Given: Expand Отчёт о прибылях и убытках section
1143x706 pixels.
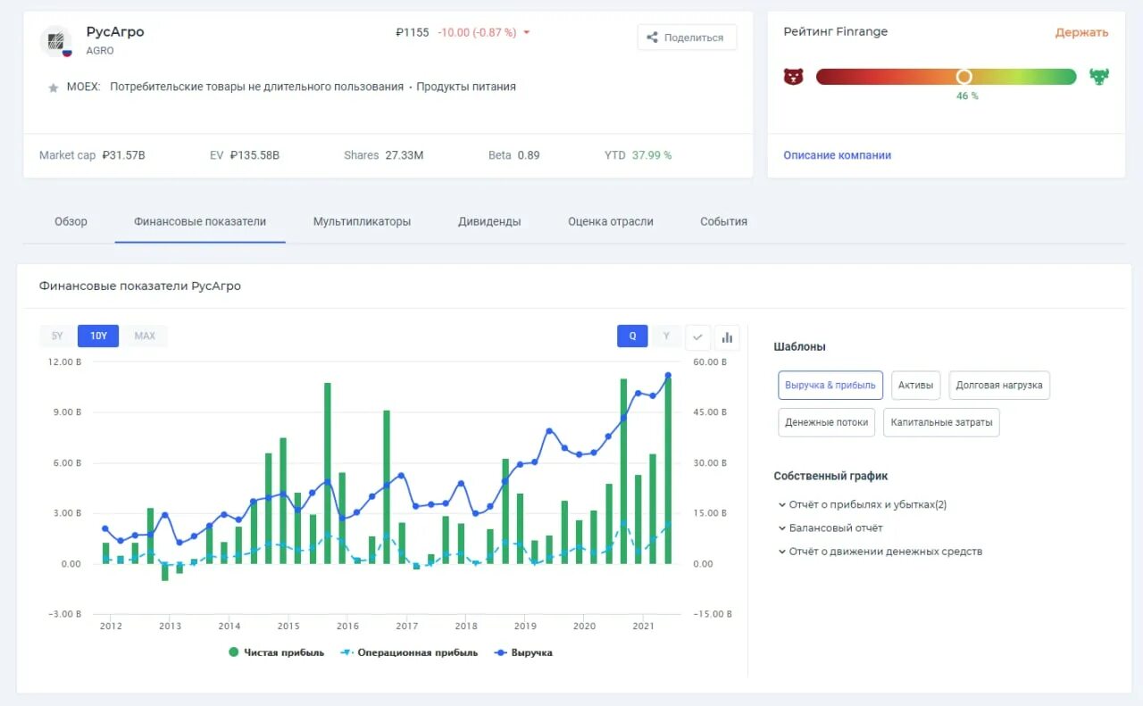Looking at the screenshot, I should click(x=863, y=505).
